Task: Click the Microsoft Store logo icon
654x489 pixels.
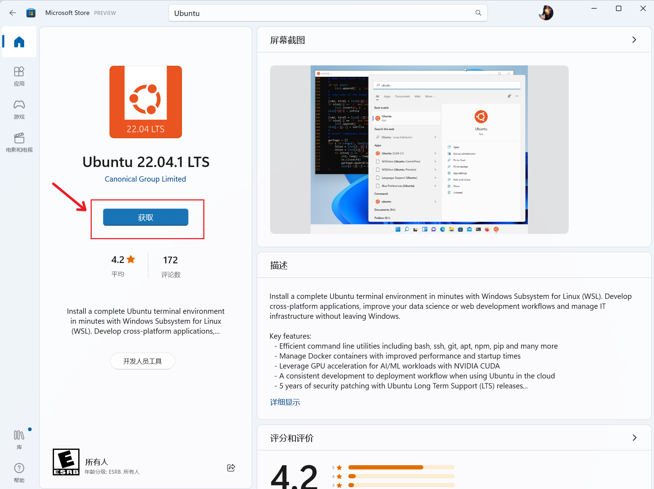Action: pos(31,13)
